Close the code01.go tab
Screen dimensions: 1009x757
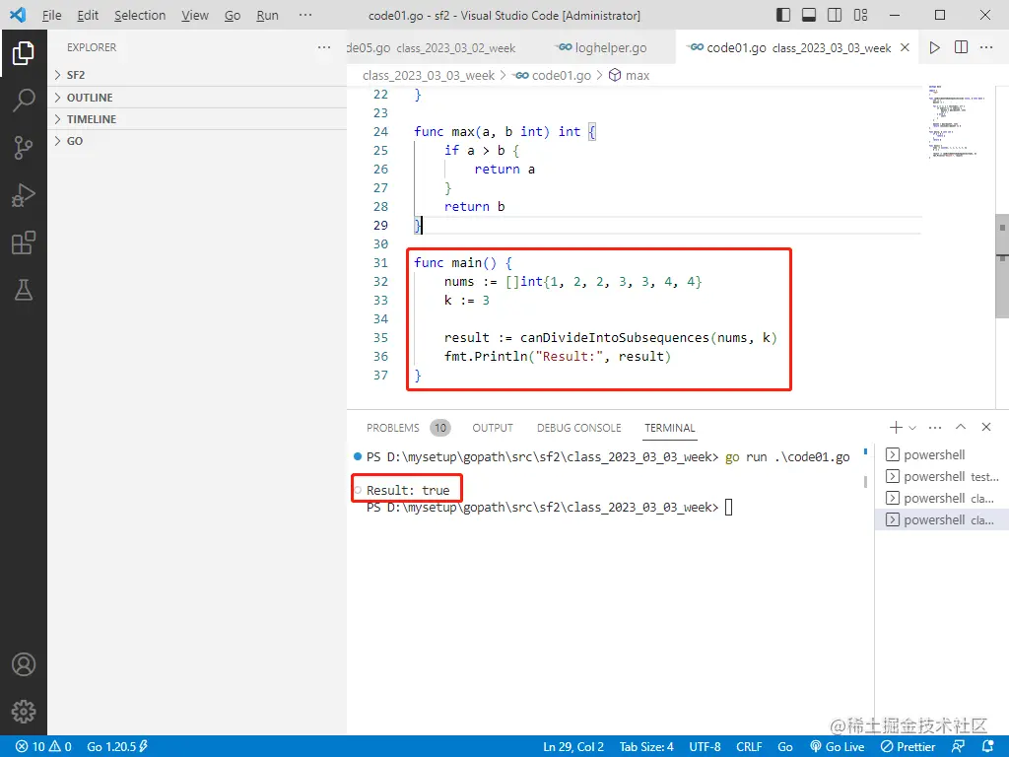point(905,47)
